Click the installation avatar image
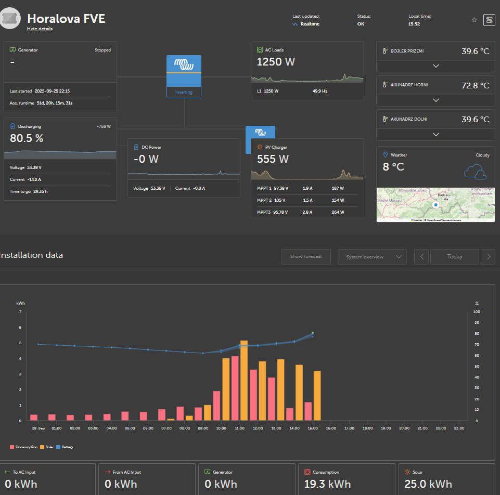This screenshot has width=500, height=495. pos(9,18)
